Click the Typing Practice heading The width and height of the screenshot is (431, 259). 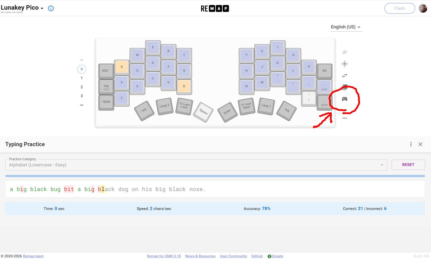(25, 144)
